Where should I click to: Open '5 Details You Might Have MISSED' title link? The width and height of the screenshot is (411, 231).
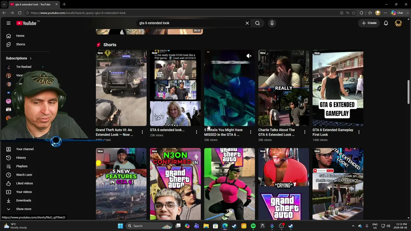pyautogui.click(x=223, y=132)
